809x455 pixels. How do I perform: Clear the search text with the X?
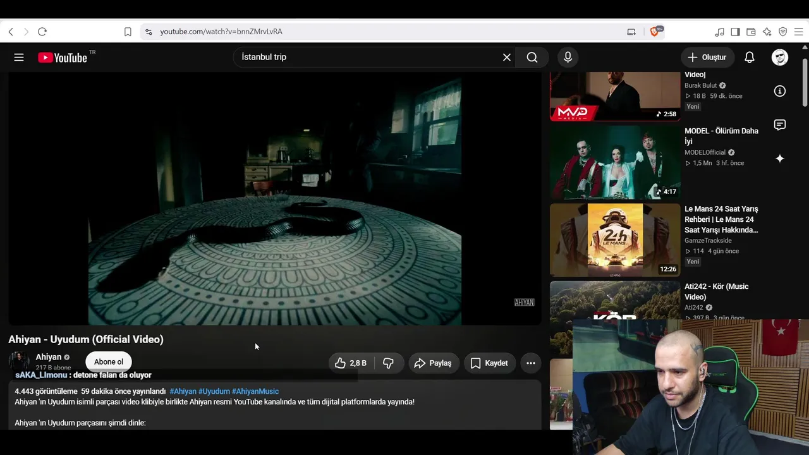[x=507, y=58]
